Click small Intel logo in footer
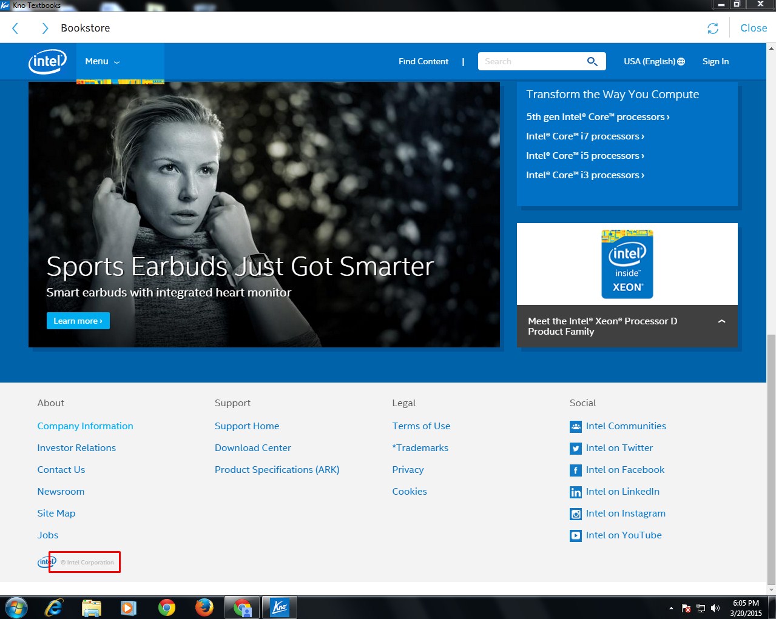Screen dimensions: 776x619 [x=47, y=562]
